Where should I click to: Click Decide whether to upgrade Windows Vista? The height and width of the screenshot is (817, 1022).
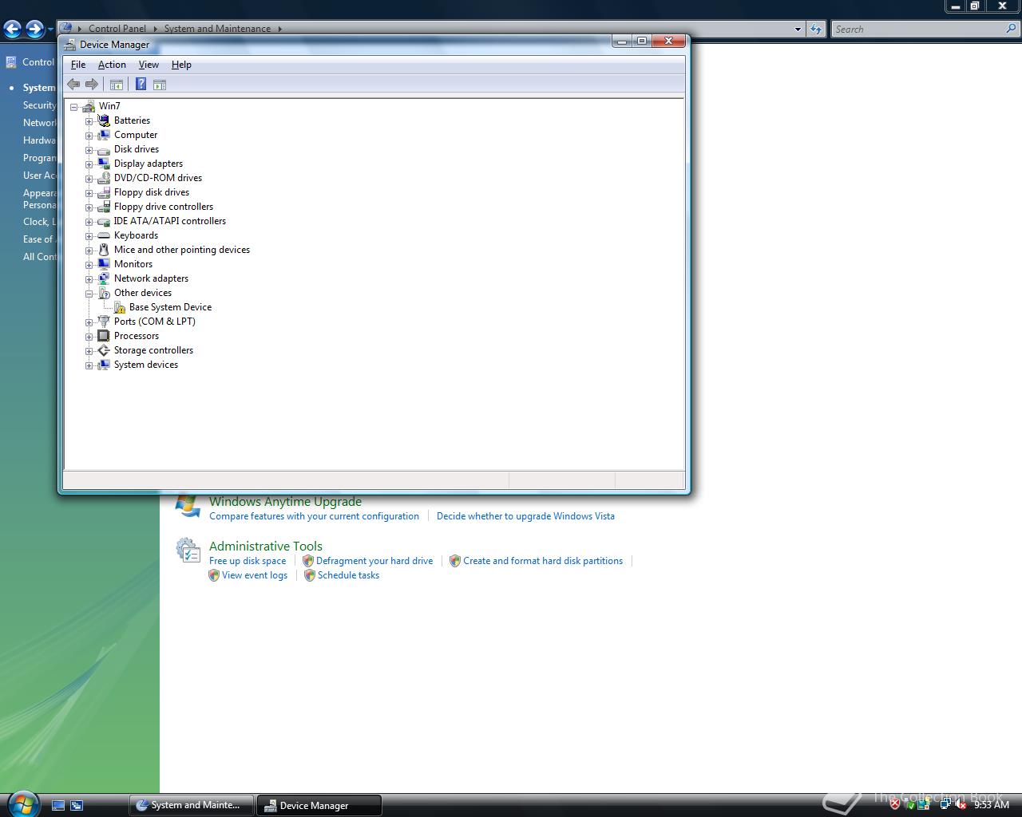[x=525, y=516]
